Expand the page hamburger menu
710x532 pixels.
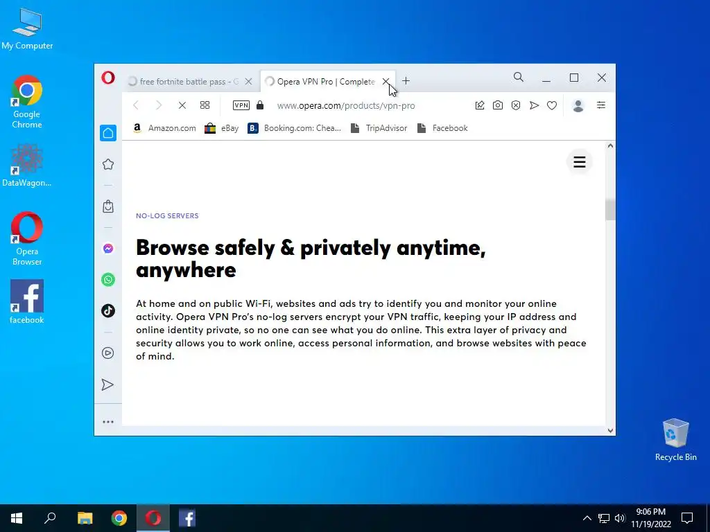[580, 162]
